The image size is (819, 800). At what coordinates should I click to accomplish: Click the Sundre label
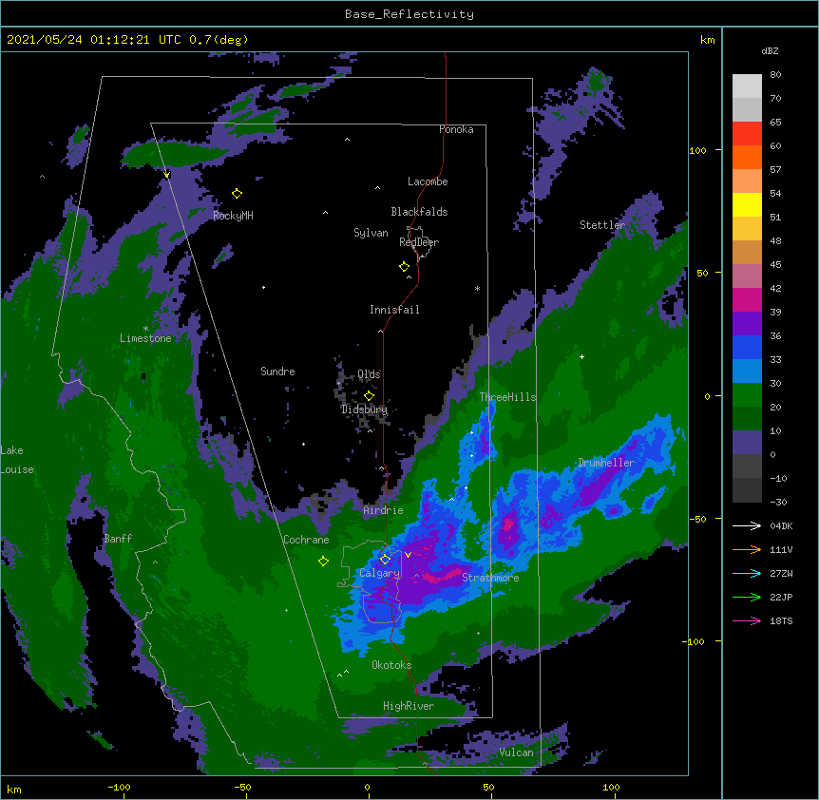[277, 371]
